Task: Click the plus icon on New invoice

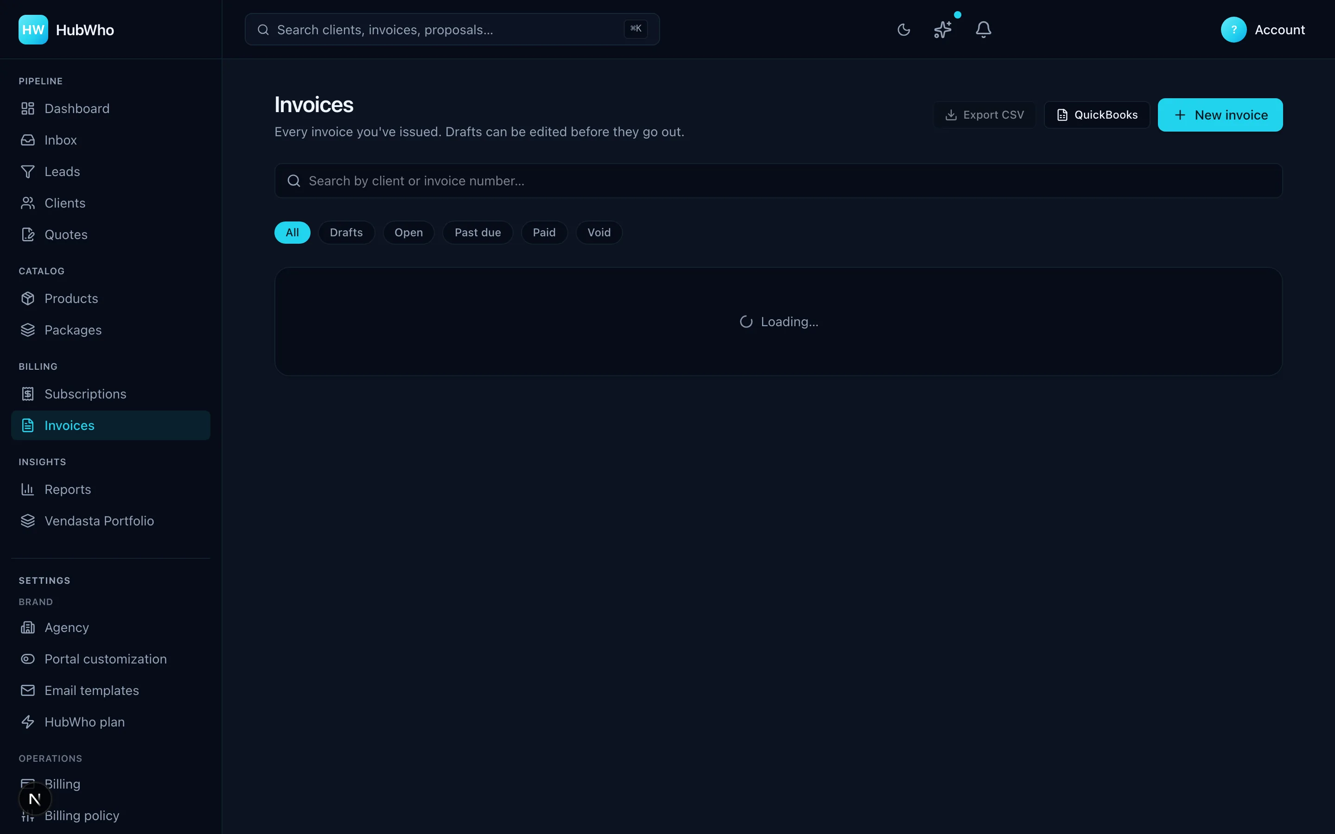Action: [1179, 115]
